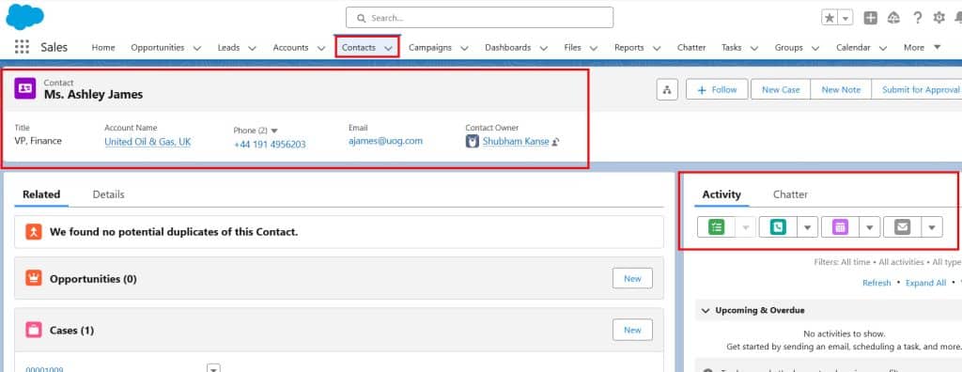Open the Dashboards nav tab
The height and width of the screenshot is (372, 962).
(508, 47)
